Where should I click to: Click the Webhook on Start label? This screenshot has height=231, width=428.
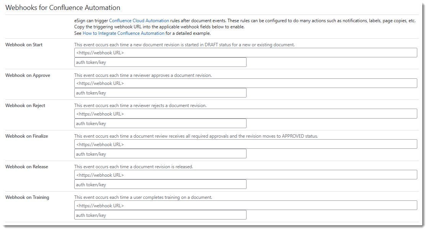point(24,45)
